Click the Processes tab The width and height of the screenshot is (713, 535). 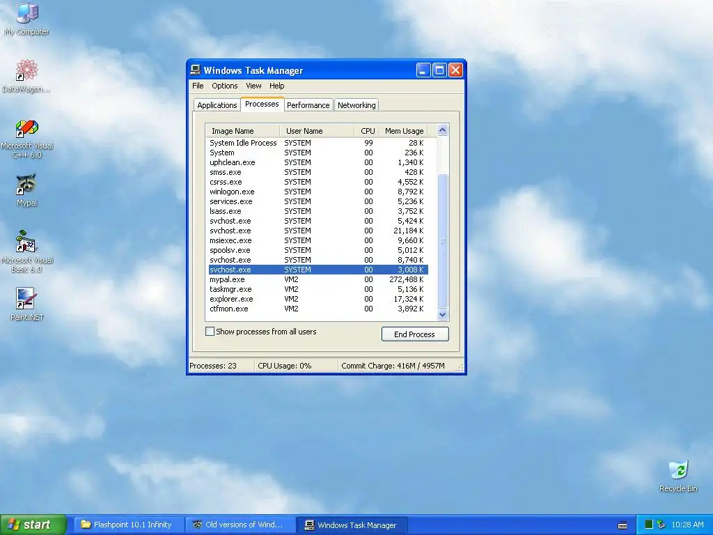262,104
